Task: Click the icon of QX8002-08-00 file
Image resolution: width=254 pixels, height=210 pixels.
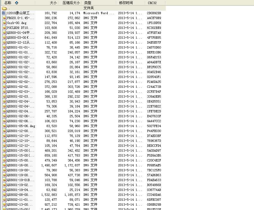Action: point(5,195)
